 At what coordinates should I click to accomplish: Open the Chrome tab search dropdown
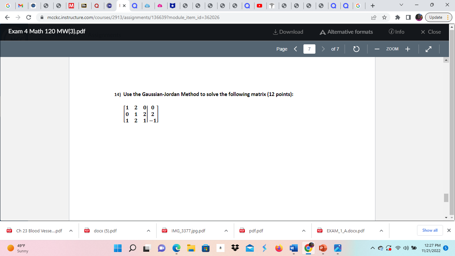coord(401,6)
